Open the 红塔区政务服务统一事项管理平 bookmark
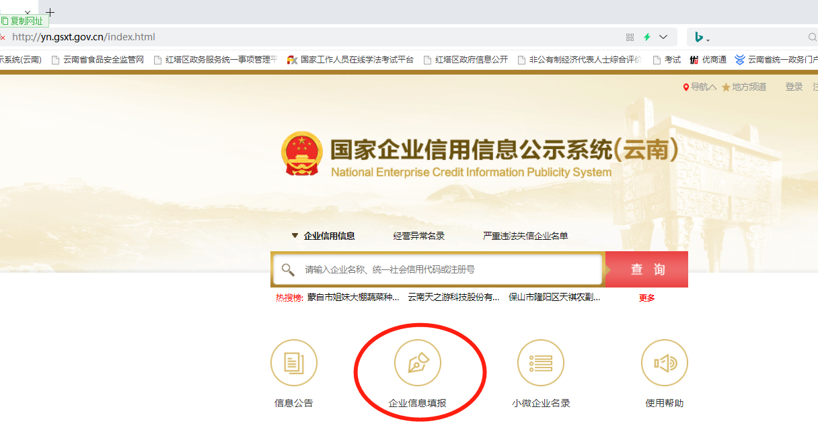The image size is (818, 440). (215, 60)
